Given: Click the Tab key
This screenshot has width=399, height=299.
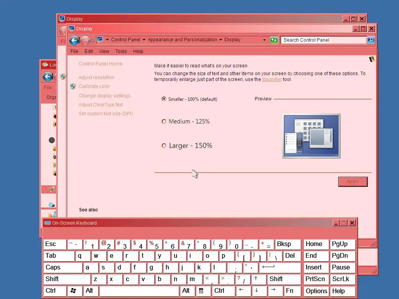Looking at the screenshot, I should tap(59, 256).
